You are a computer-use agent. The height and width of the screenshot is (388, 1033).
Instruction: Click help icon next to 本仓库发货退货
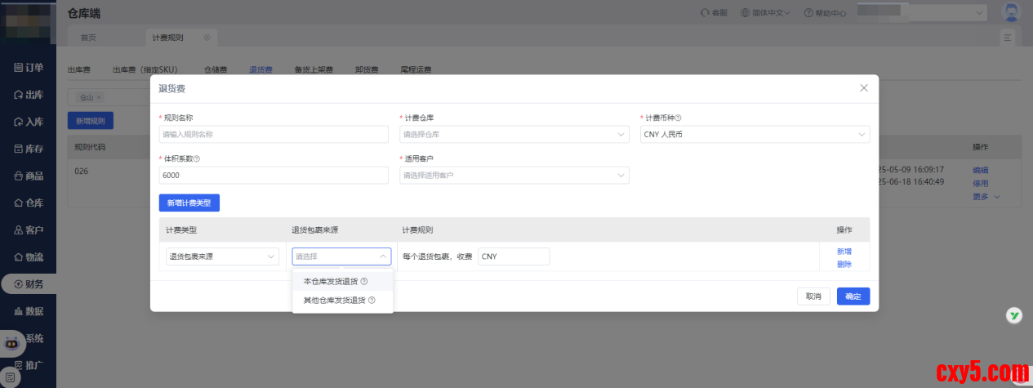(x=364, y=282)
